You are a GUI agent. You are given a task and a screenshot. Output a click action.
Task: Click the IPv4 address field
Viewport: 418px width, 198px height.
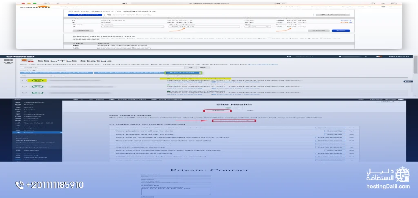[x=205, y=27]
